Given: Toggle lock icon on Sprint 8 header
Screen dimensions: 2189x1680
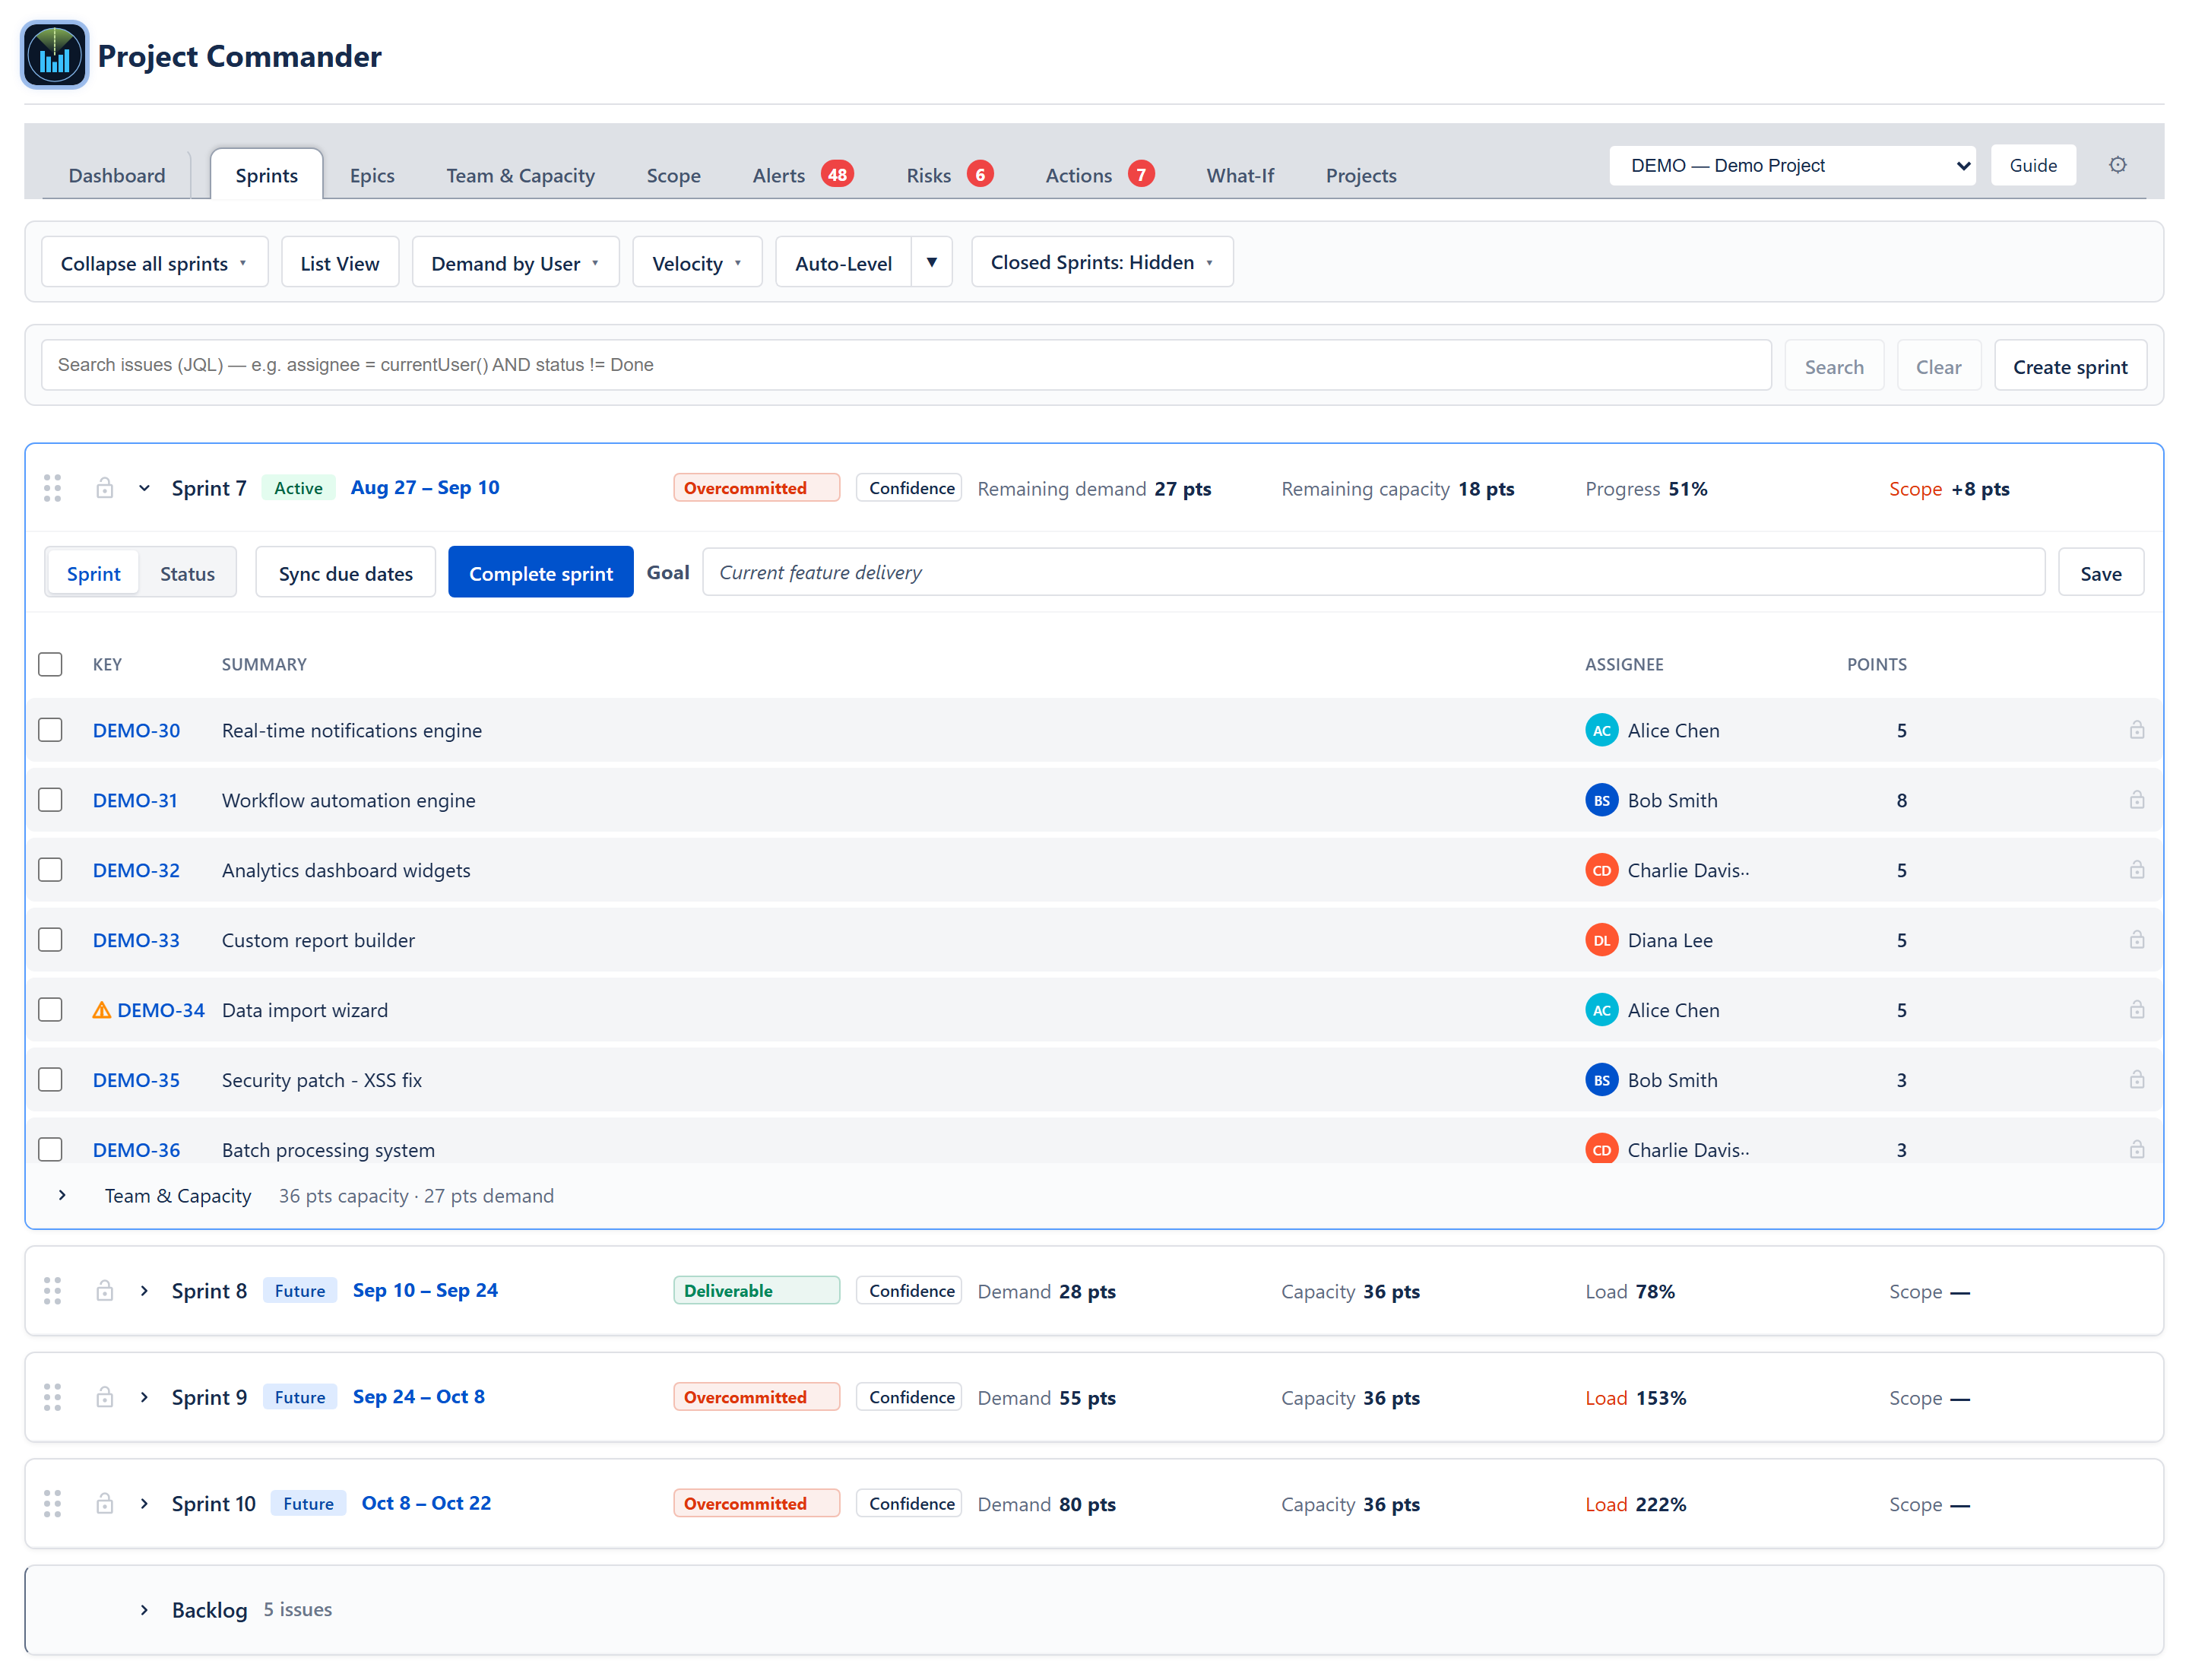Looking at the screenshot, I should point(104,1291).
